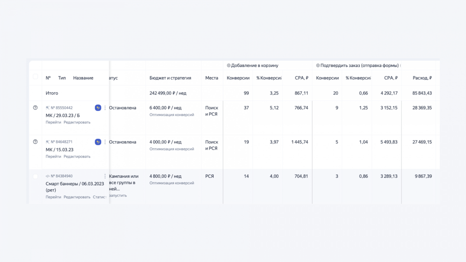Open the three-dot menu for campaign 84648271
The width and height of the screenshot is (466, 262).
pyautogui.click(x=105, y=142)
